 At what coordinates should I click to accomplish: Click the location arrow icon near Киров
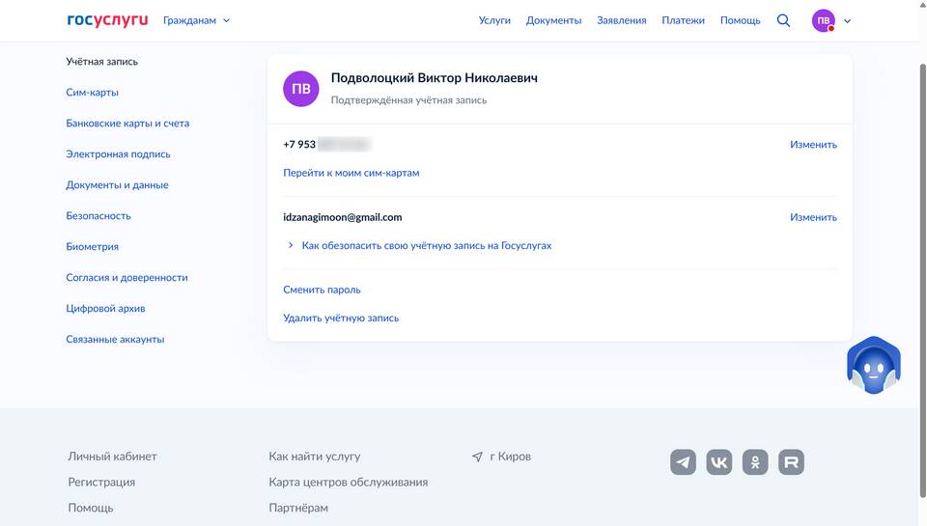[x=477, y=457]
